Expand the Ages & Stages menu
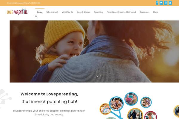The height and width of the screenshot is (119, 179). tap(84, 12)
